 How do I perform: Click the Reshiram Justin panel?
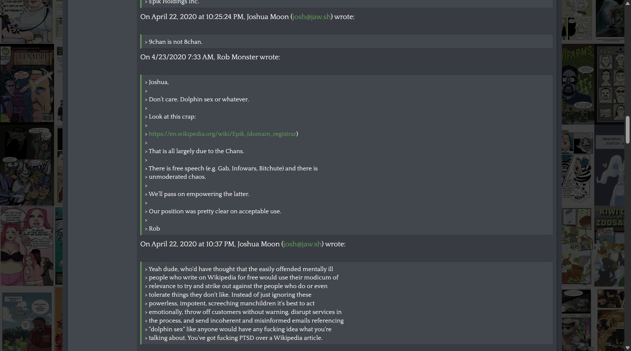click(x=610, y=141)
